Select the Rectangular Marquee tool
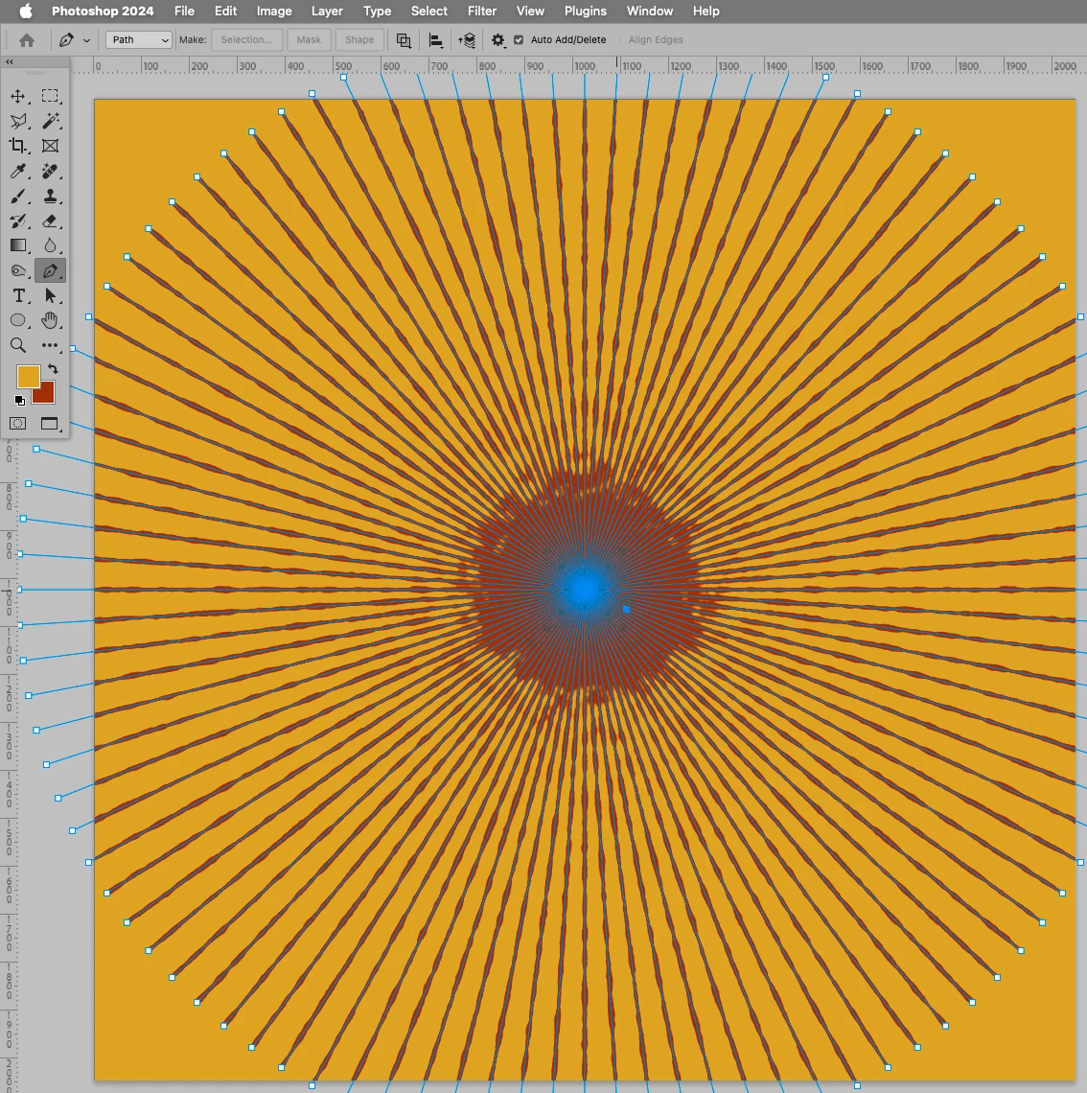 (50, 96)
